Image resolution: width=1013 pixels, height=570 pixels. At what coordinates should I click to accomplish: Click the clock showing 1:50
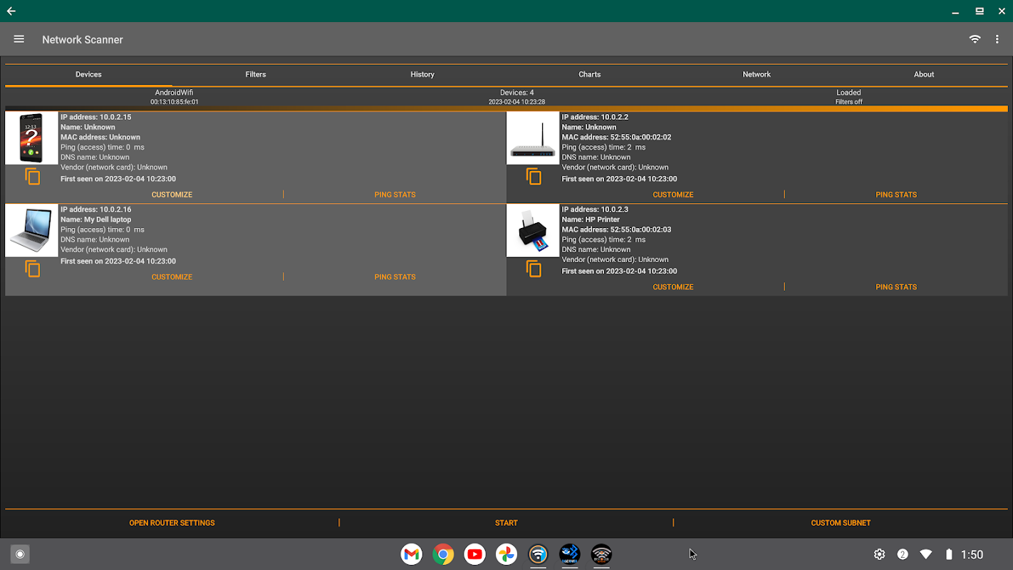[x=972, y=554]
